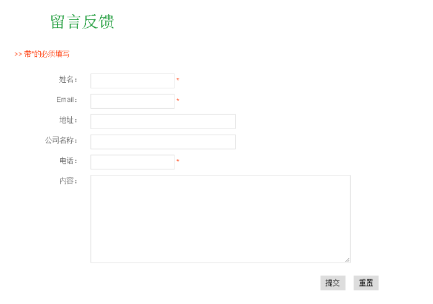Image resolution: width=433 pixels, height=304 pixels.
Task: Click the Email field label
Action: pyautogui.click(x=67, y=99)
